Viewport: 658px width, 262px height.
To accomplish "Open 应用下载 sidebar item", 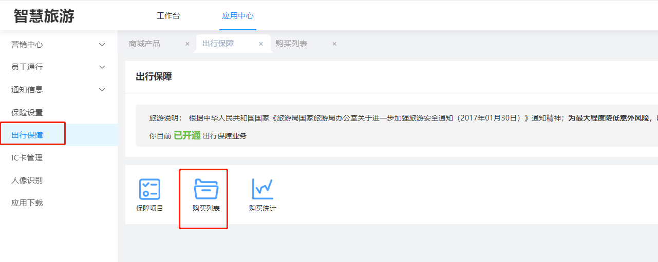I will click(27, 203).
